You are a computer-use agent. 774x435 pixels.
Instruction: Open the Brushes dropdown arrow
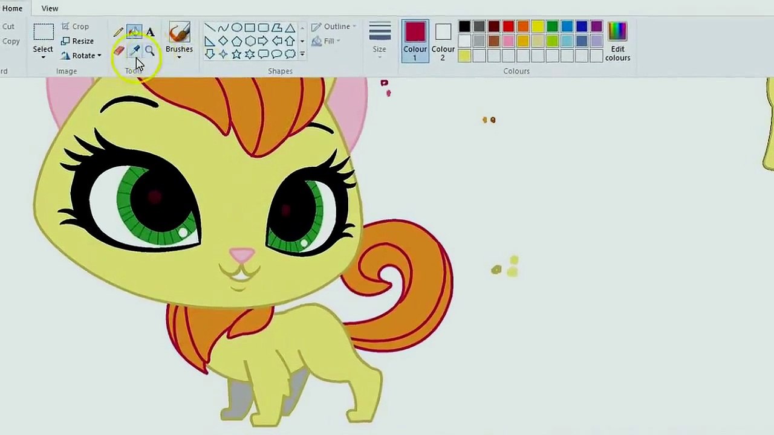click(x=179, y=57)
